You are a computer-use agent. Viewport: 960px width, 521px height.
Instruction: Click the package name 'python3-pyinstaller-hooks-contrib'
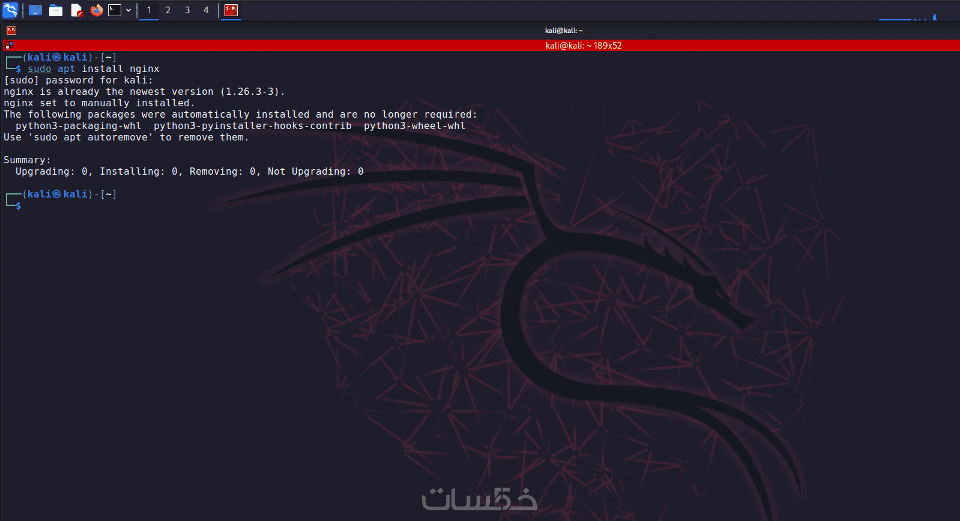[x=253, y=126]
